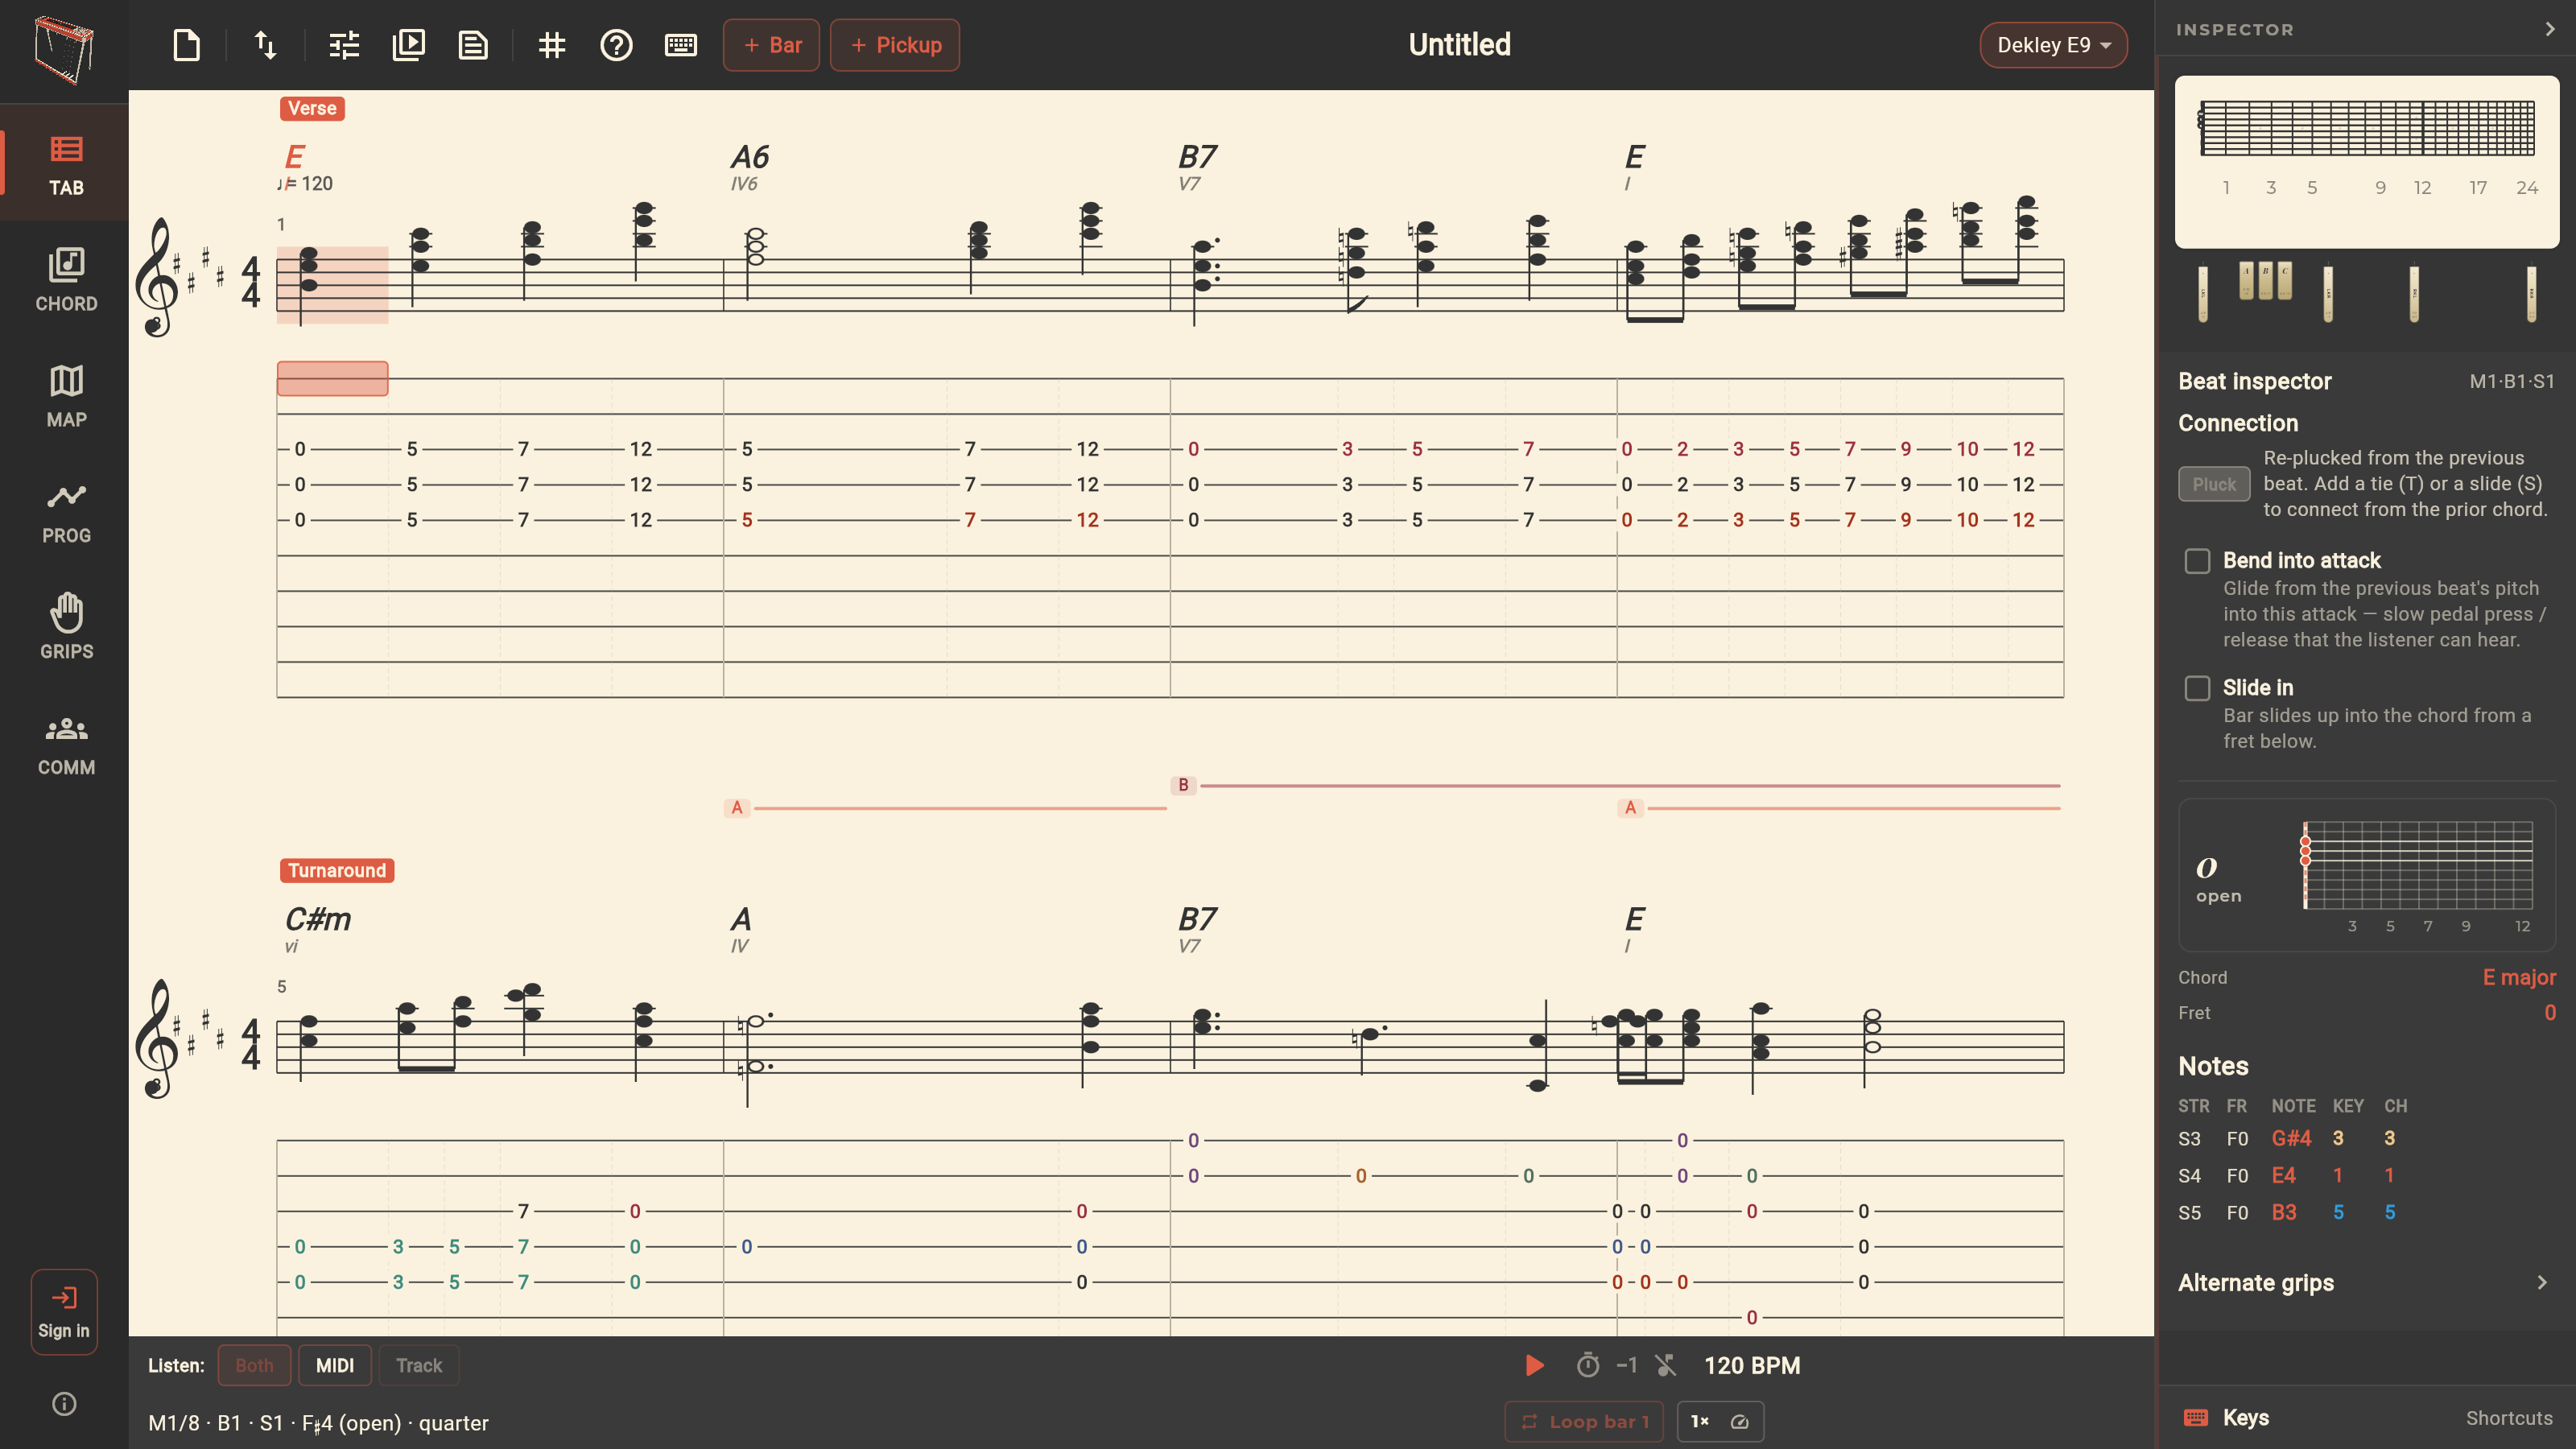The image size is (2576, 1449).
Task: Click the info circle icon
Action: point(64,1404)
